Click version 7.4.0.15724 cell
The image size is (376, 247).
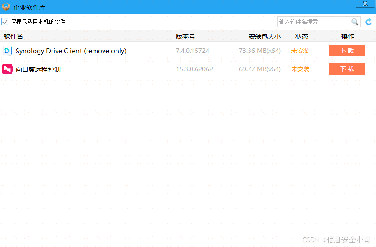192,51
